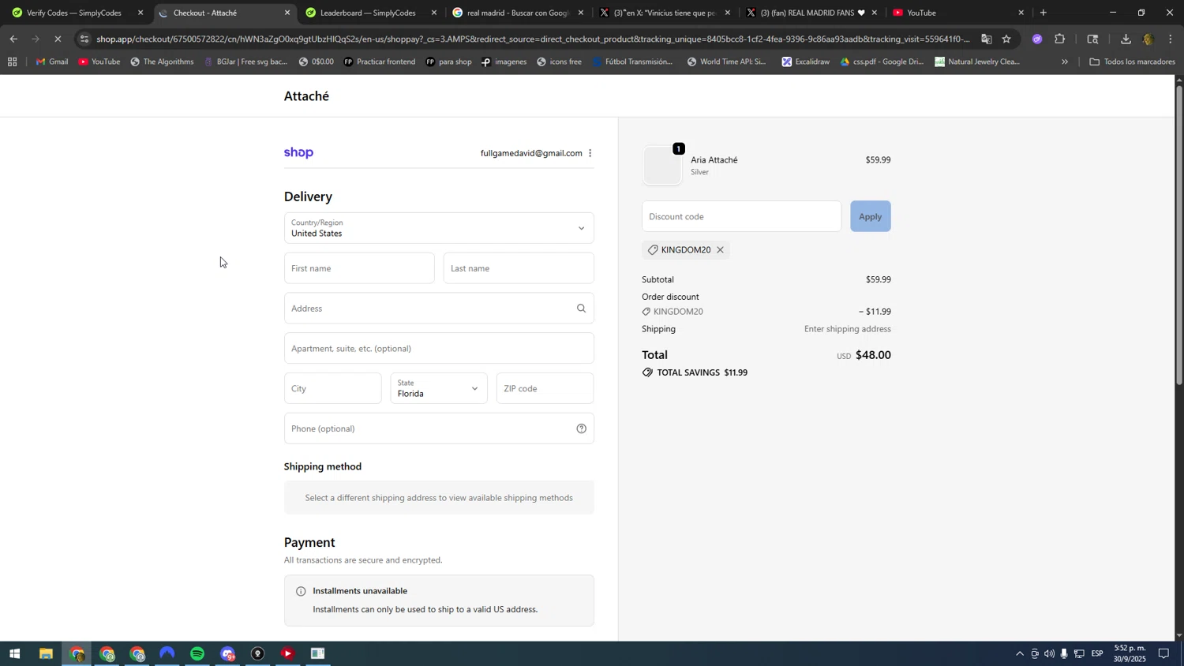The height and width of the screenshot is (666, 1184).
Task: Open Discord from the taskbar
Action: [x=227, y=654]
